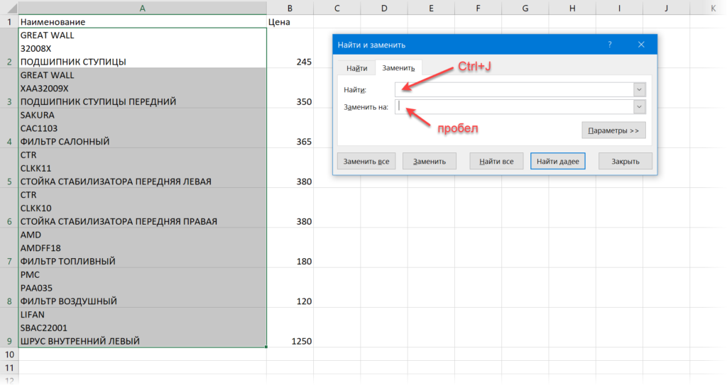
Task: Select row 10 header
Action: tap(9, 355)
